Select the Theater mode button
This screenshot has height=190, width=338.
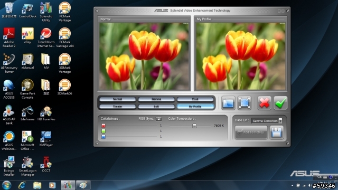(x=117, y=107)
